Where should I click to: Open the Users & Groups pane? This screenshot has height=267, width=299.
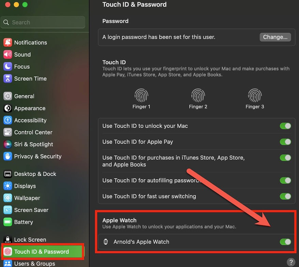(x=34, y=263)
